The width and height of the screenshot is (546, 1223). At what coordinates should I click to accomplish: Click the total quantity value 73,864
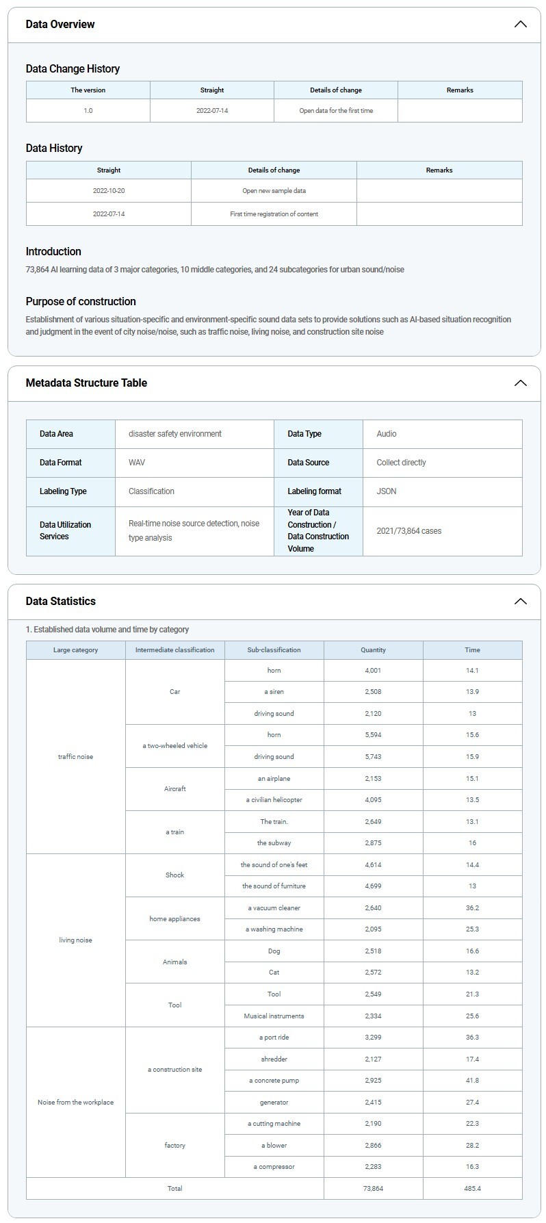(373, 1189)
